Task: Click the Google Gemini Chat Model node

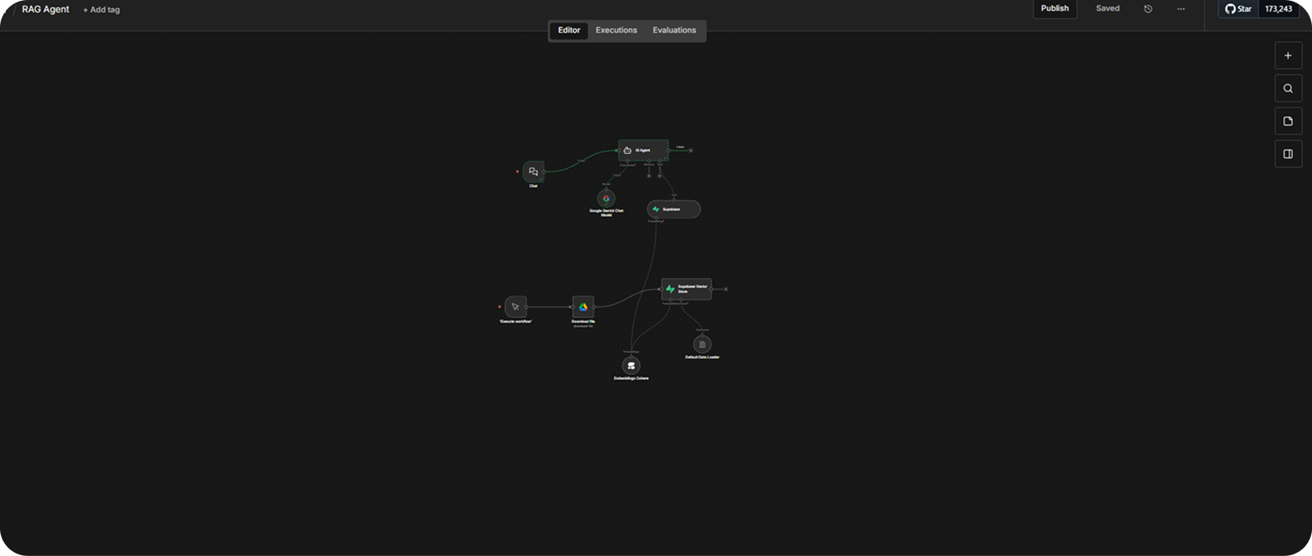Action: pyautogui.click(x=606, y=198)
